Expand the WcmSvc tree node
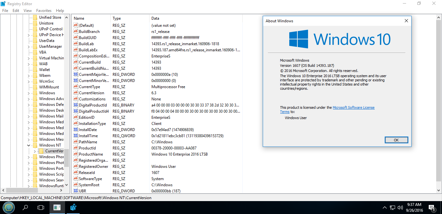 (x=28, y=81)
